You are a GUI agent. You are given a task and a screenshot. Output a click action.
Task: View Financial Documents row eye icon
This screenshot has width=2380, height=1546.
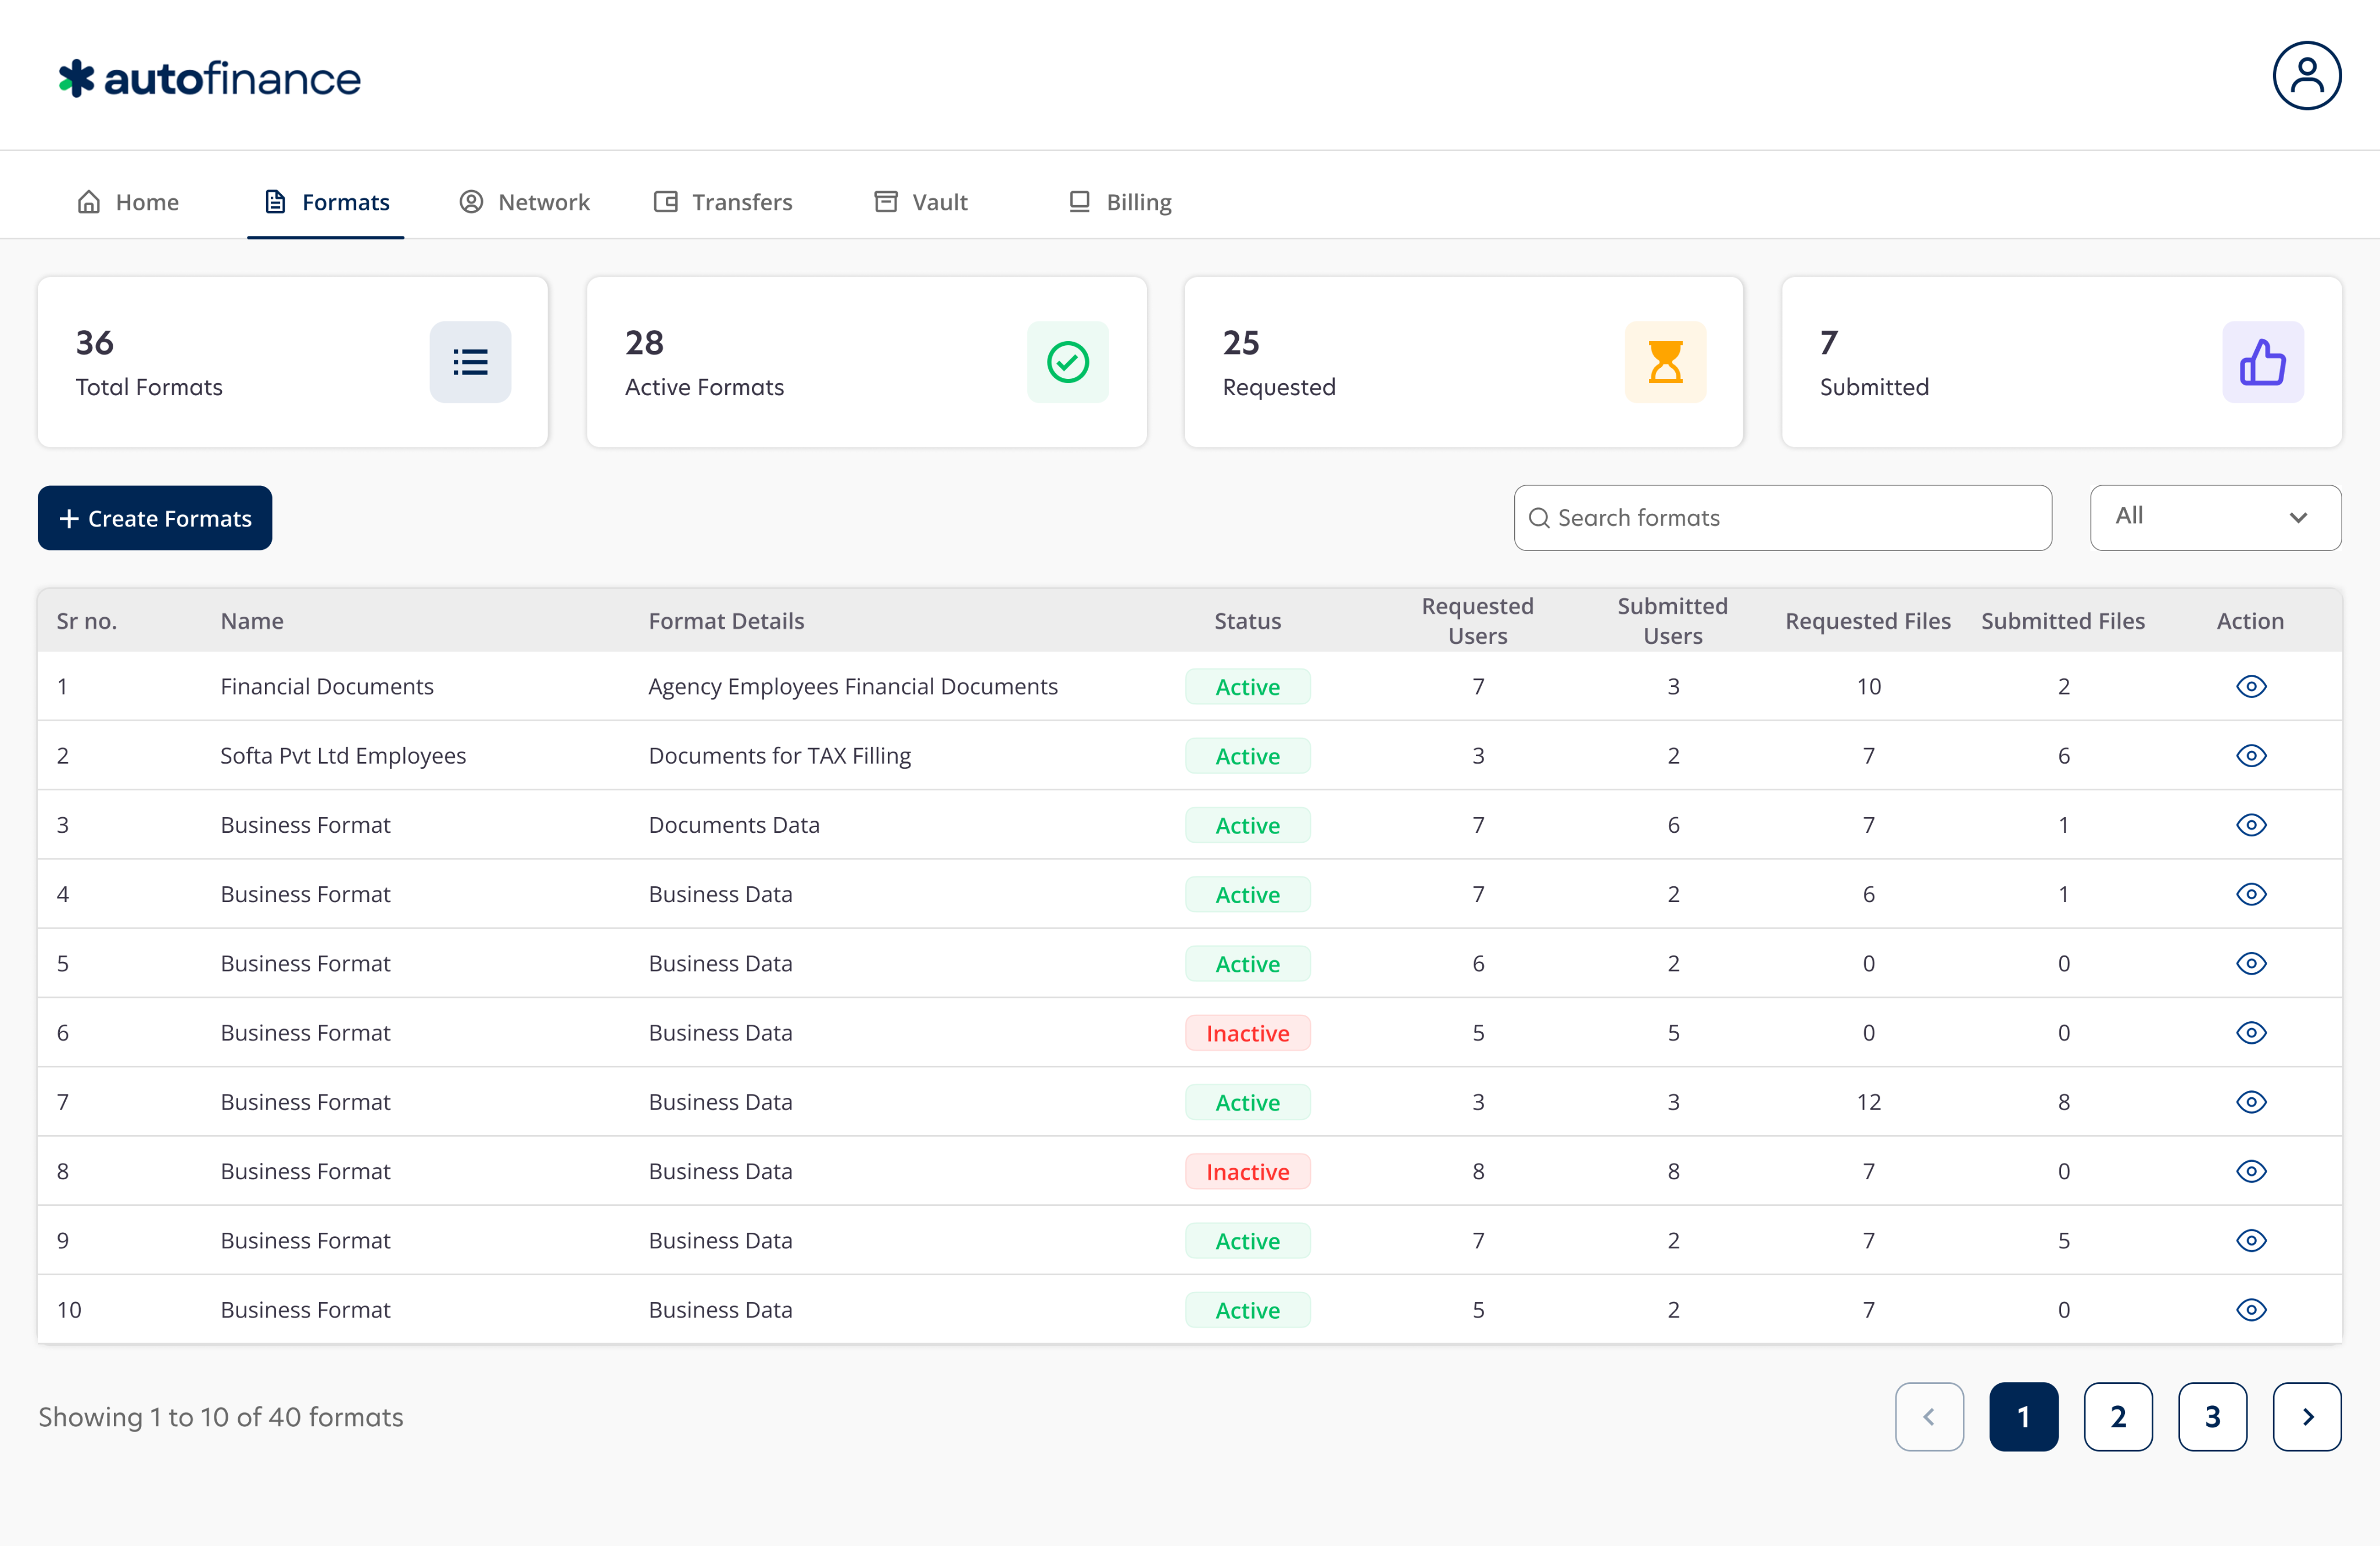point(2251,686)
